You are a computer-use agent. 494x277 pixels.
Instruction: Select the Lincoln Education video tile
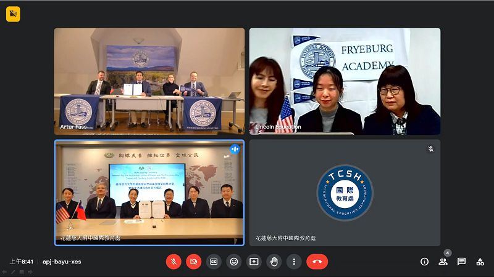[x=345, y=81]
